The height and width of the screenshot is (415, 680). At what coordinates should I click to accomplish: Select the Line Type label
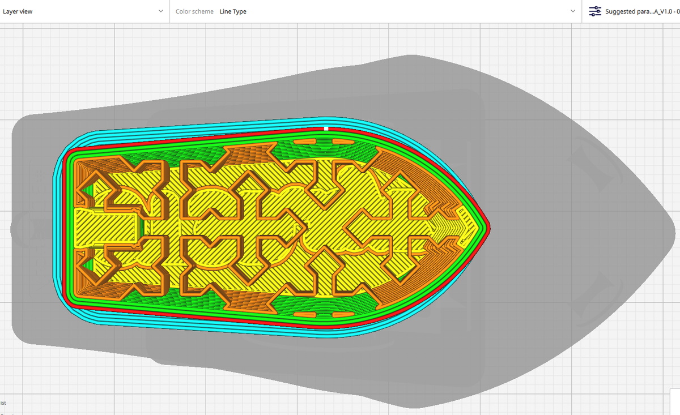point(233,11)
